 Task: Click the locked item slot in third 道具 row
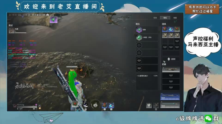(x=177, y=41)
